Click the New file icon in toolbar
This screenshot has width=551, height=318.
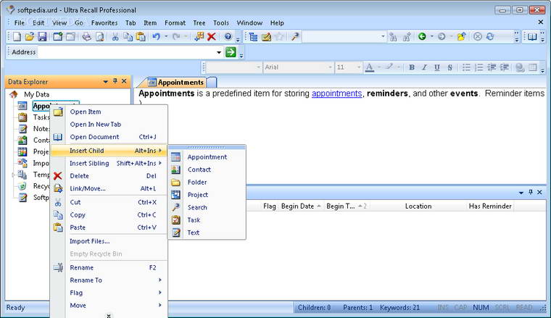pos(17,36)
